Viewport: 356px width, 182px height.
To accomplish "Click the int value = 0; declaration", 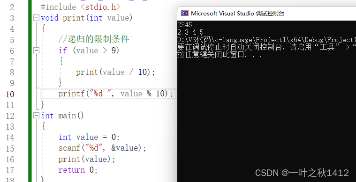I will point(89,137).
